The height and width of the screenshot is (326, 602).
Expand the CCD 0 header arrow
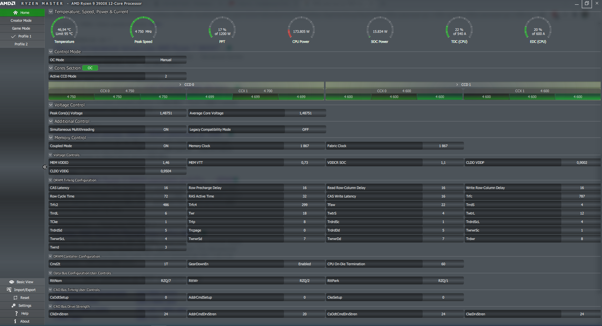pyautogui.click(x=180, y=85)
